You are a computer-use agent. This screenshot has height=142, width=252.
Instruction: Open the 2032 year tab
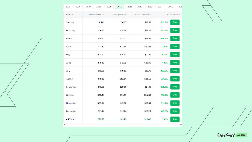[x=140, y=7]
